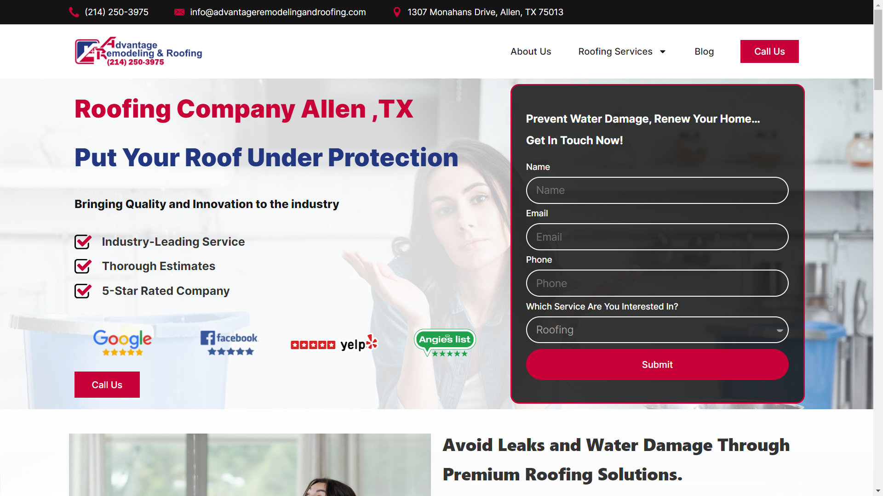Expand the Roofing Services menu arrow
This screenshot has height=496, width=883.
[663, 51]
